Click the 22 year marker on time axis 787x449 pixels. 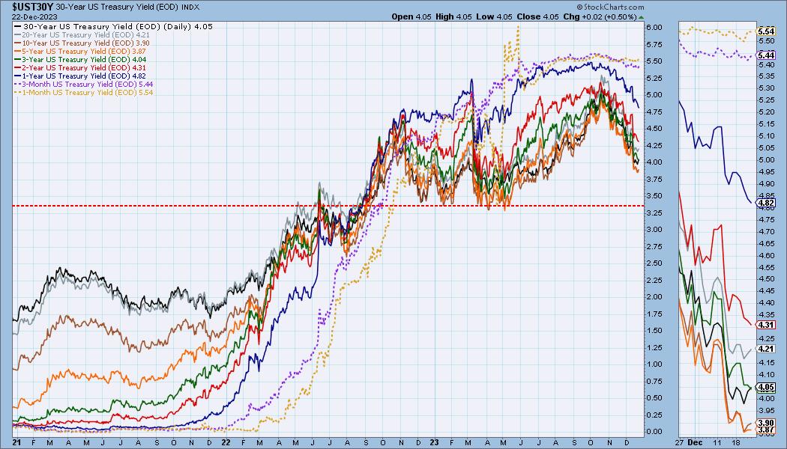[226, 442]
